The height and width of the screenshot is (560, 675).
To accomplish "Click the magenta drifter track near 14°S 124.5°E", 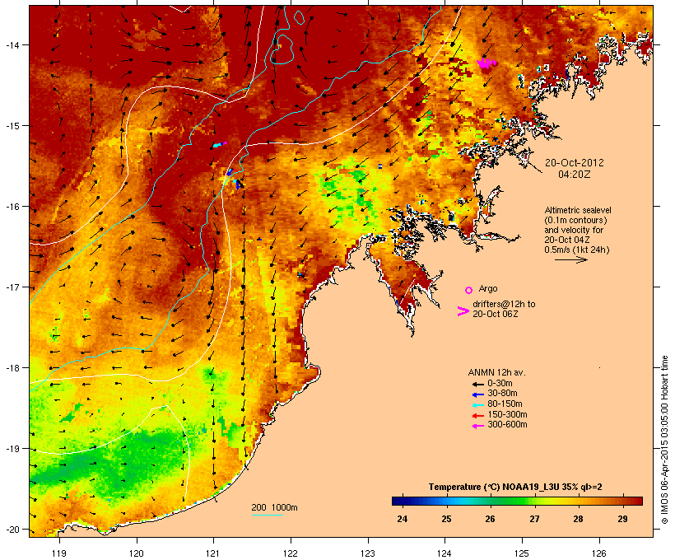I will 486,63.
